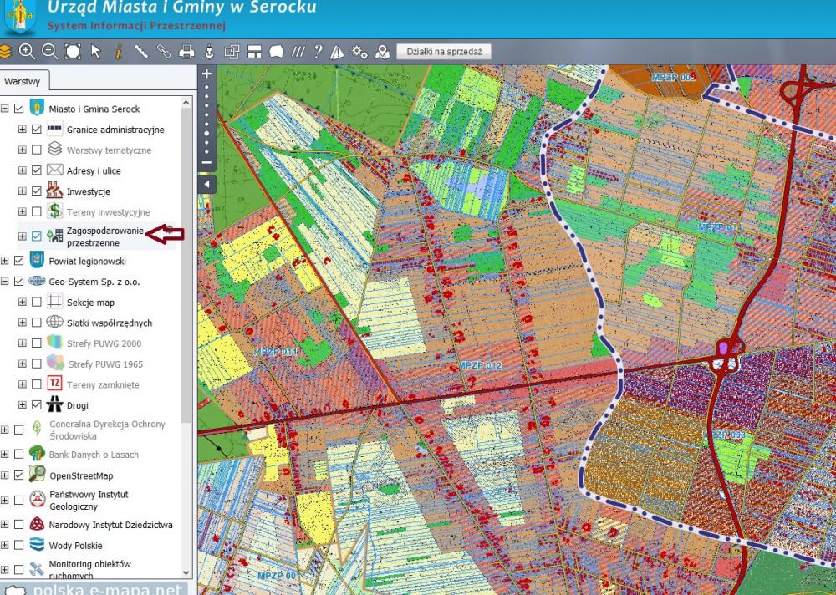Expand the Powiat legionowski tree node
This screenshot has height=595, width=836.
coord(5,261)
